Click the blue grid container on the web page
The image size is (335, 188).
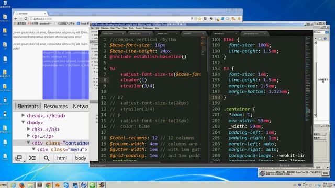[65, 75]
